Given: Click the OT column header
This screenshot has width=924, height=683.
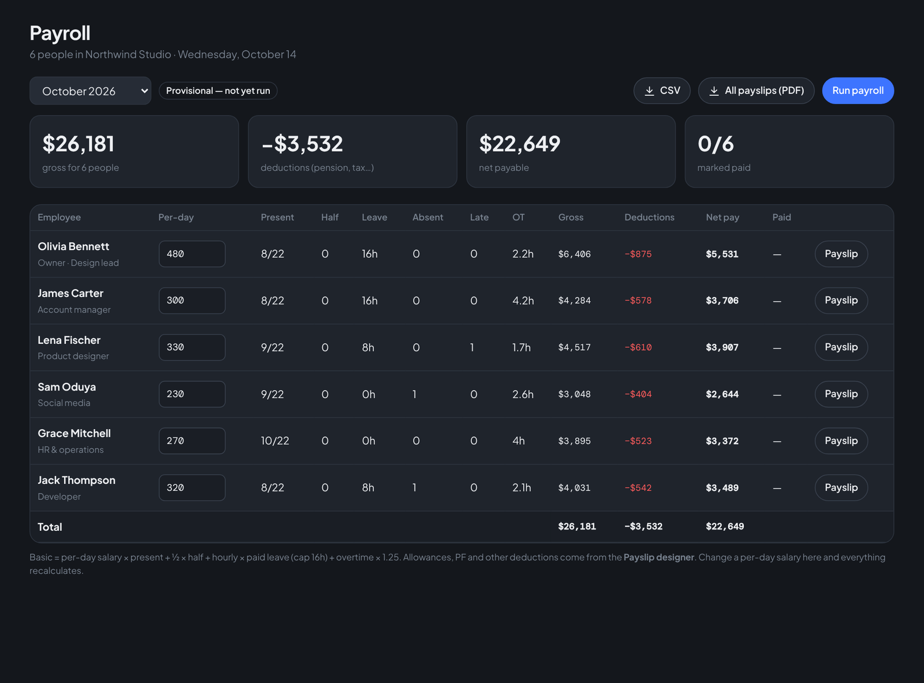Looking at the screenshot, I should coord(519,217).
